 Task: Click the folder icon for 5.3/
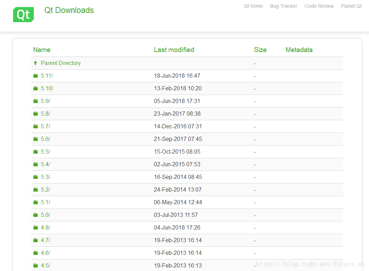click(x=36, y=177)
